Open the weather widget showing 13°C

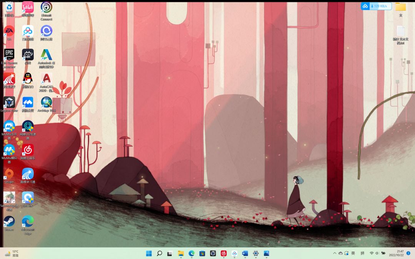click(x=12, y=253)
